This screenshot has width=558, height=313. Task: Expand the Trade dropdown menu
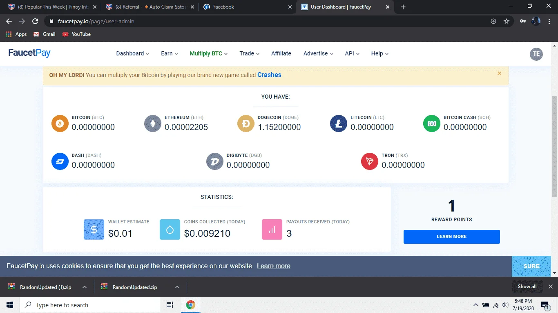tap(250, 54)
